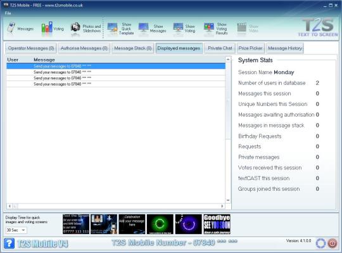Open the Voting bar chart icon
The width and height of the screenshot is (342, 253).
pyautogui.click(x=47, y=27)
